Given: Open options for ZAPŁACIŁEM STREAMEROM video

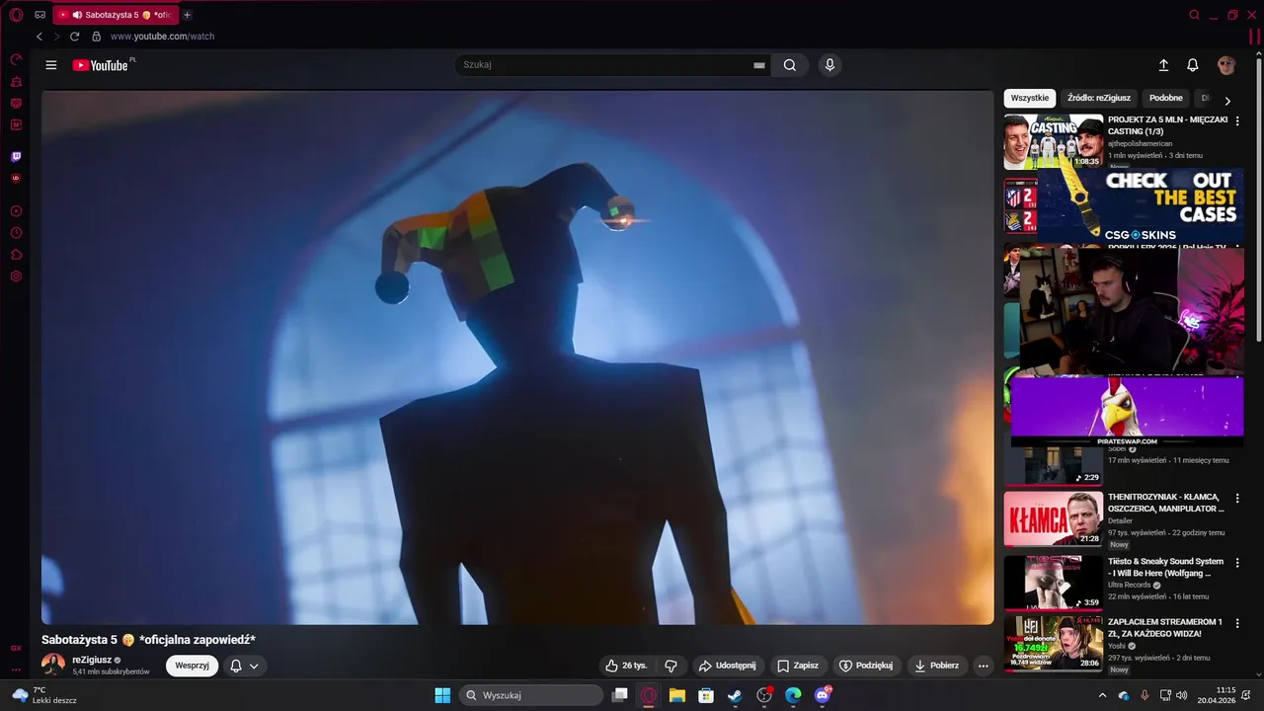Looking at the screenshot, I should [x=1237, y=623].
